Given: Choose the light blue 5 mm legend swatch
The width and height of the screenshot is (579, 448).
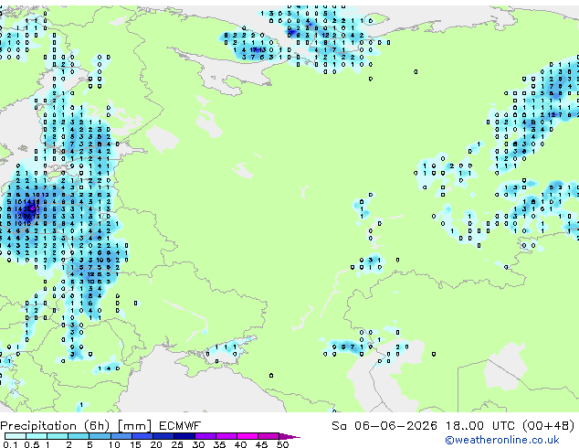Looking at the screenshot, I should [x=100, y=436].
